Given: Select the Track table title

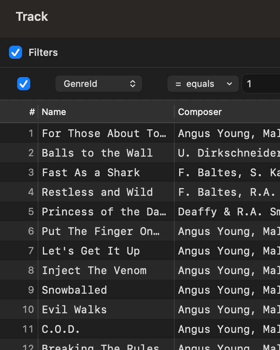Looking at the screenshot, I should 32,16.
